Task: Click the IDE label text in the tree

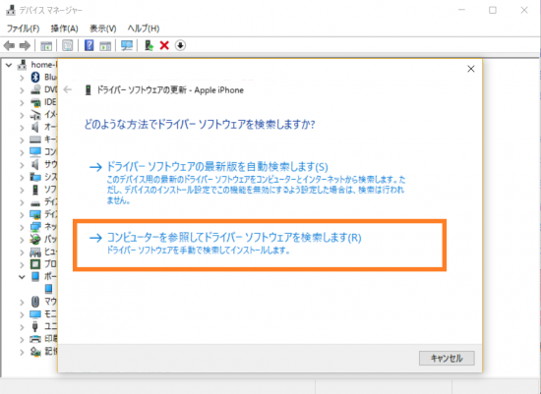Action: coord(50,102)
